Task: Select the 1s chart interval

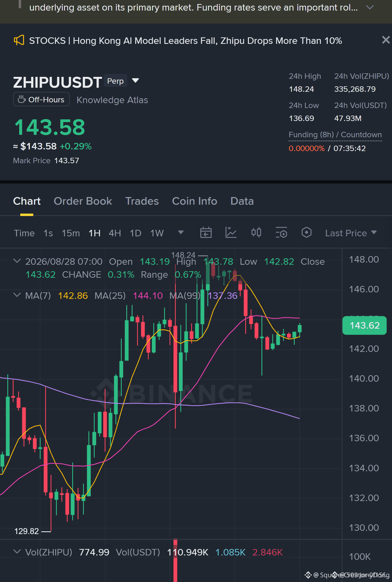Action: [48, 233]
